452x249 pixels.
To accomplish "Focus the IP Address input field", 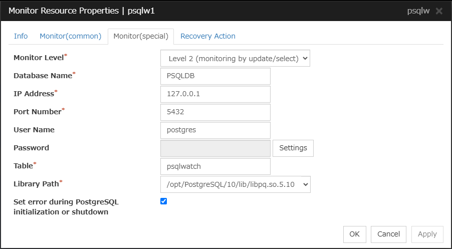I will 215,94.
